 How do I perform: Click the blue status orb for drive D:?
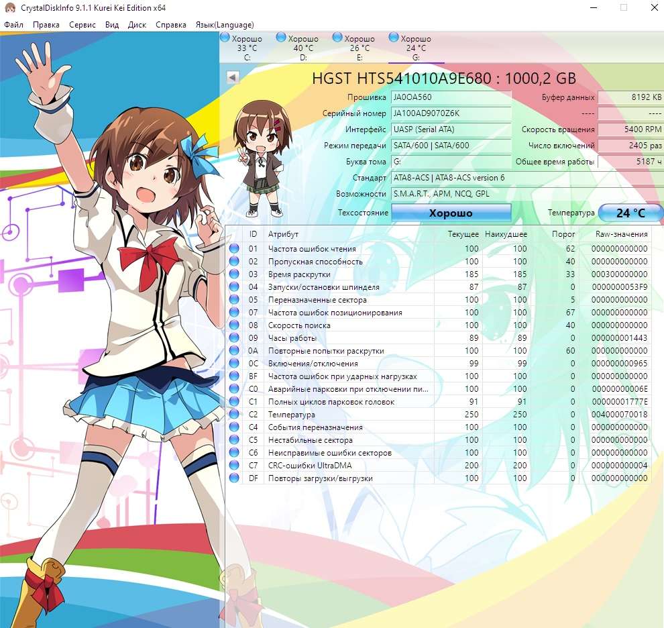281,38
